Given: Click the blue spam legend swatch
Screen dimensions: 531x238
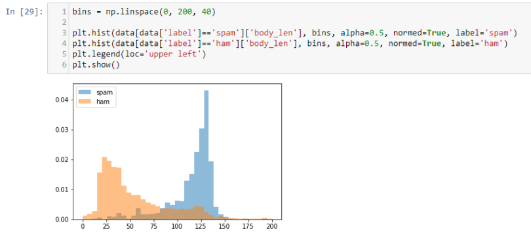Looking at the screenshot, I should pos(85,92).
